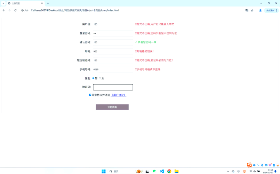Click the 手机号码 input field
Screen dimensions: 280x174
(113, 69)
